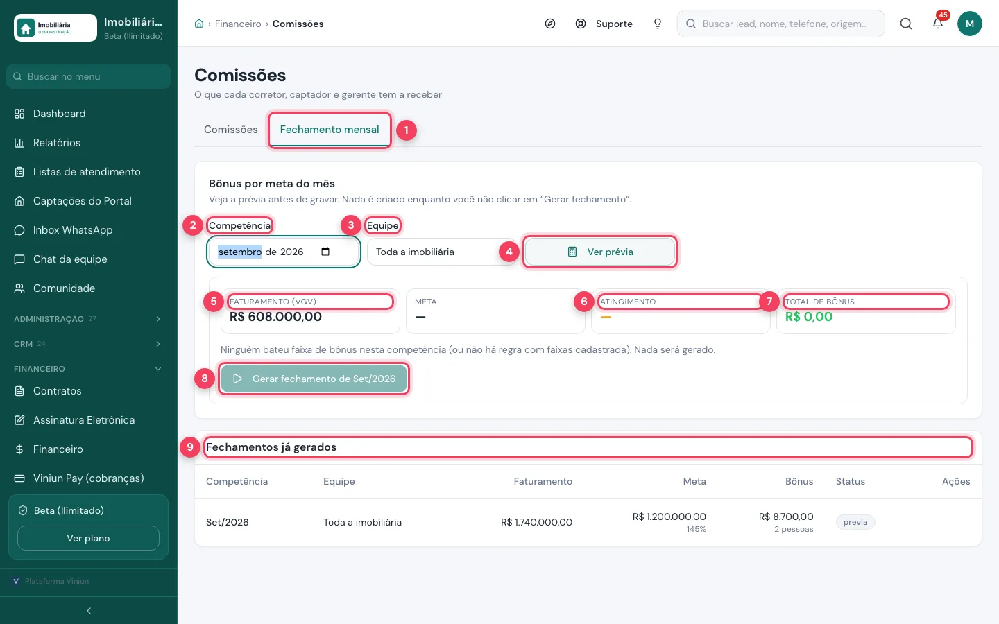This screenshot has width=999, height=624.
Task: Open the calendar picker in Competência field
Action: point(325,252)
